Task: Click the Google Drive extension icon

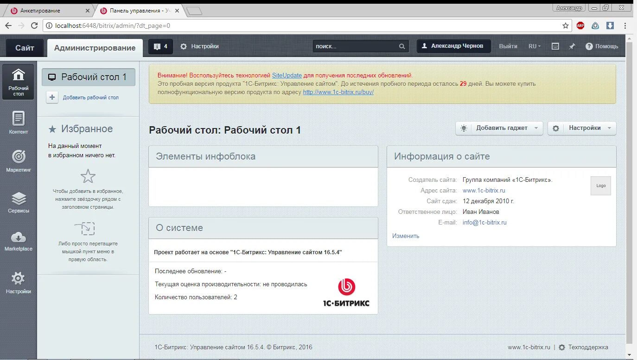Action: click(x=595, y=26)
